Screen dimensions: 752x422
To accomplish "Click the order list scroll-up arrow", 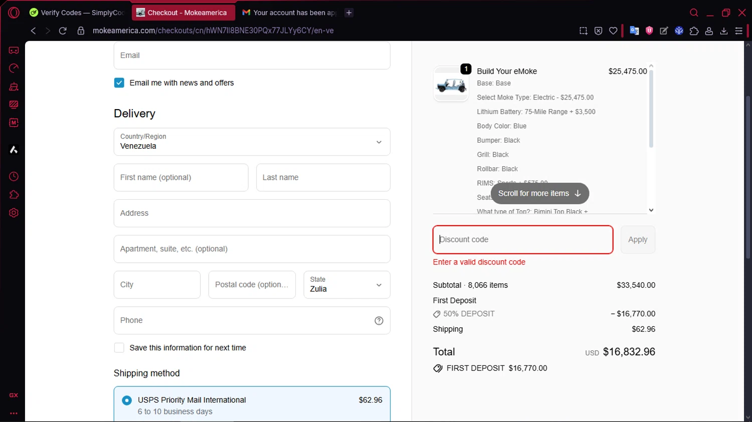I will point(651,66).
